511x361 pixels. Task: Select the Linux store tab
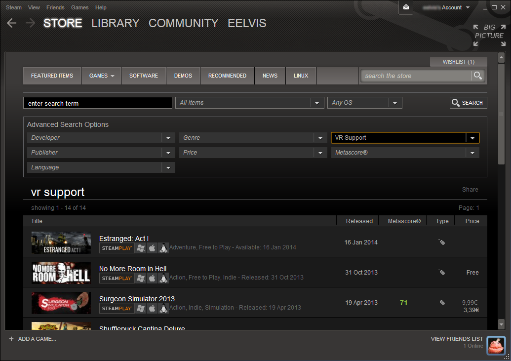(x=301, y=76)
